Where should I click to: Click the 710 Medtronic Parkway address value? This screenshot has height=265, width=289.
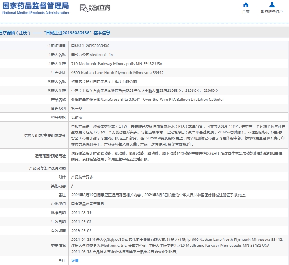(117, 64)
